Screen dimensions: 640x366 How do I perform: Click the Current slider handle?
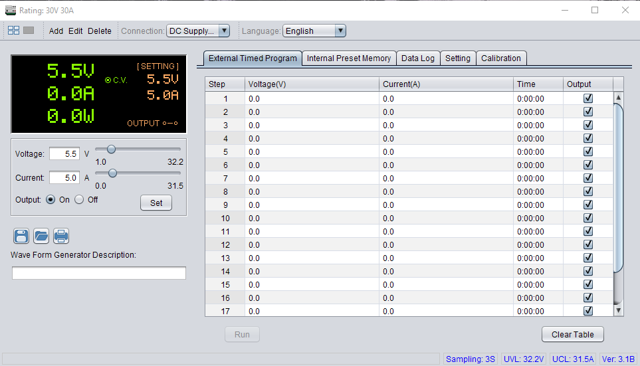[x=113, y=173]
